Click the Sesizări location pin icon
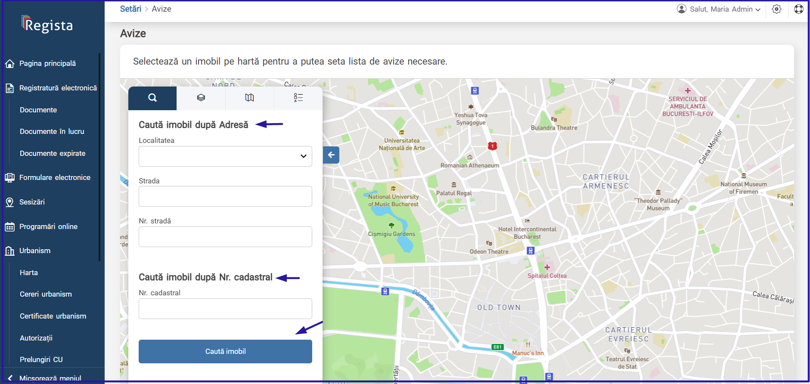Screen dimensions: 810x384 (9, 202)
